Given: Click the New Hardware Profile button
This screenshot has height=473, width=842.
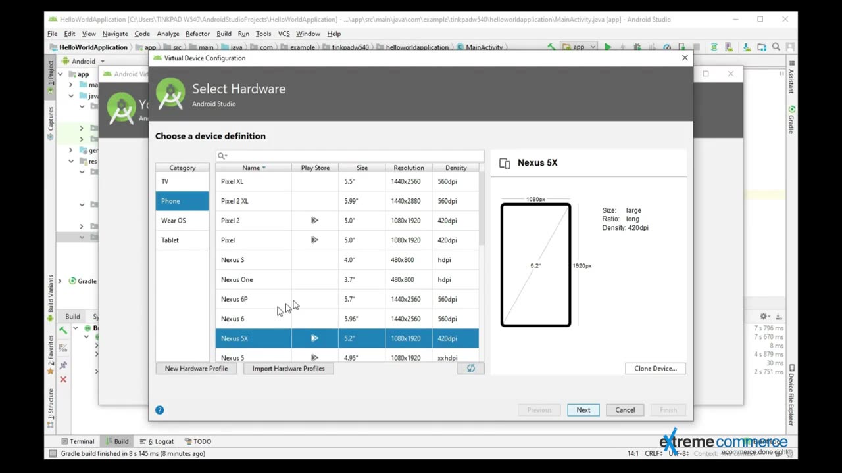Looking at the screenshot, I should tap(196, 369).
